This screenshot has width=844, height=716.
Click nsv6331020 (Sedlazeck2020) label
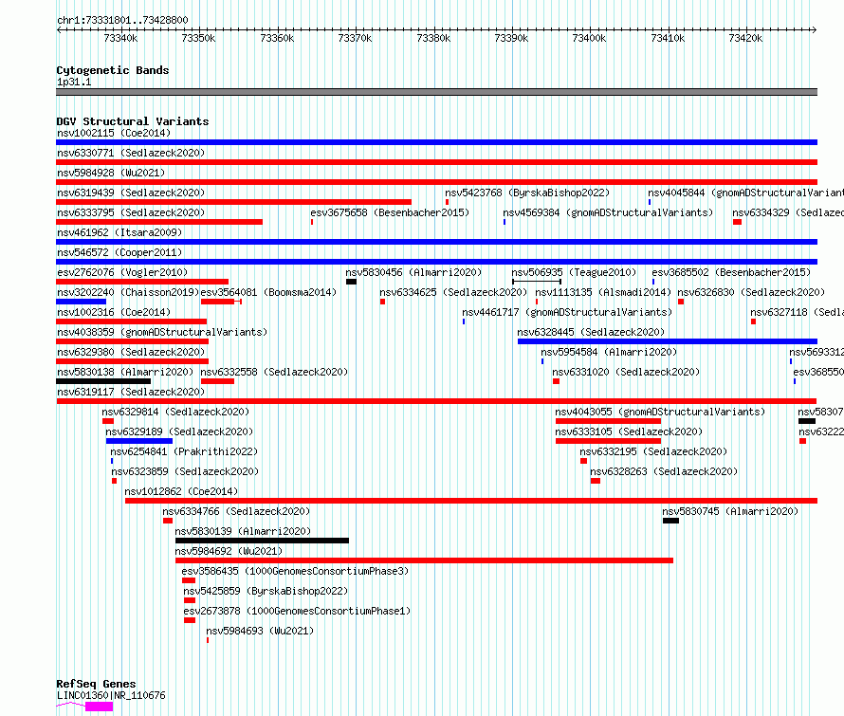tap(626, 372)
